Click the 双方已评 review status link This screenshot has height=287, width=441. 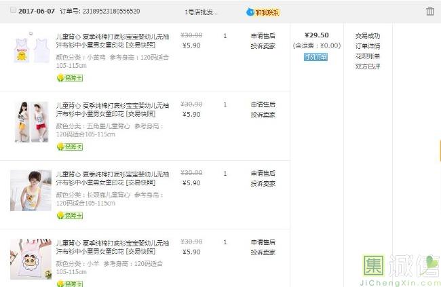click(367, 66)
